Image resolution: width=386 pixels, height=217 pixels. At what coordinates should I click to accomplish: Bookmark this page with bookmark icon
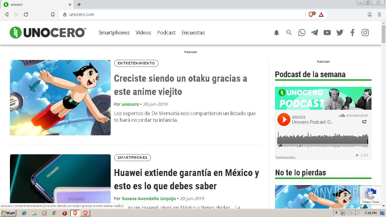[53, 14]
